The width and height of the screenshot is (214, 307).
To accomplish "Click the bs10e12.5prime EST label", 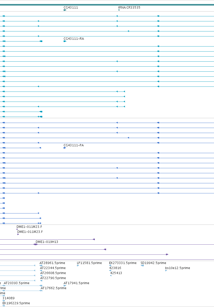I will coord(178,268).
